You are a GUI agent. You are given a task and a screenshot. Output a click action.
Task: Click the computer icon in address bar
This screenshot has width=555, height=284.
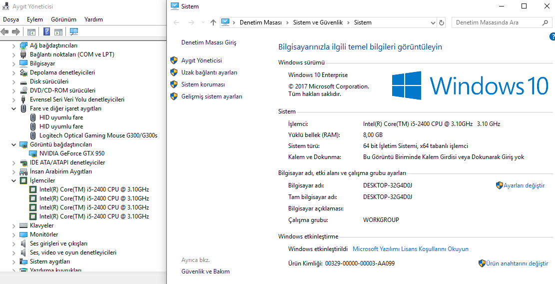[225, 22]
